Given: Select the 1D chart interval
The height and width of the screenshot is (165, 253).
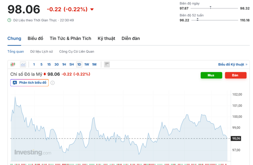Looking at the screenshot, I should pos(79,65).
